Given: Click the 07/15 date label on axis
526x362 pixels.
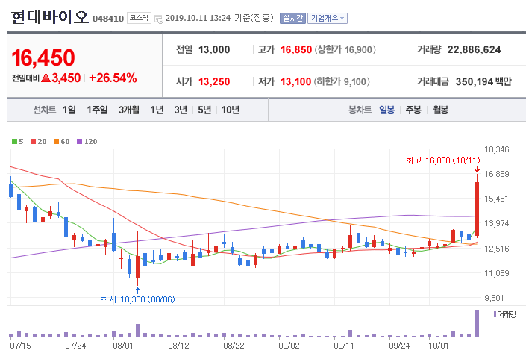Looking at the screenshot, I should [x=20, y=346].
